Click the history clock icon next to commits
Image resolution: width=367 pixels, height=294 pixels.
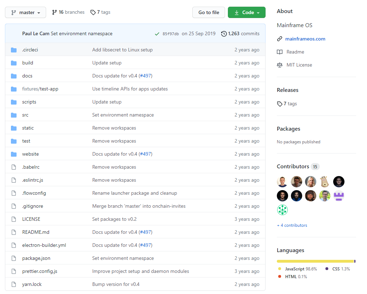tap(224, 34)
